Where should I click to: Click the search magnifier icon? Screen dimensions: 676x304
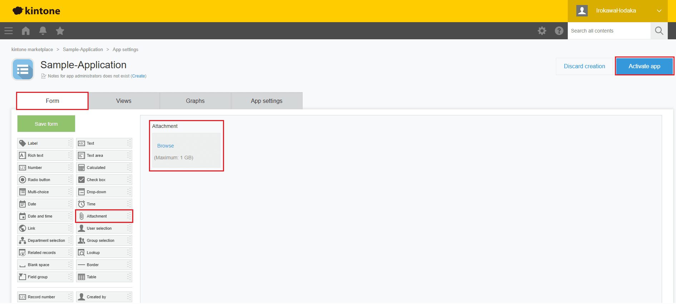pos(659,31)
